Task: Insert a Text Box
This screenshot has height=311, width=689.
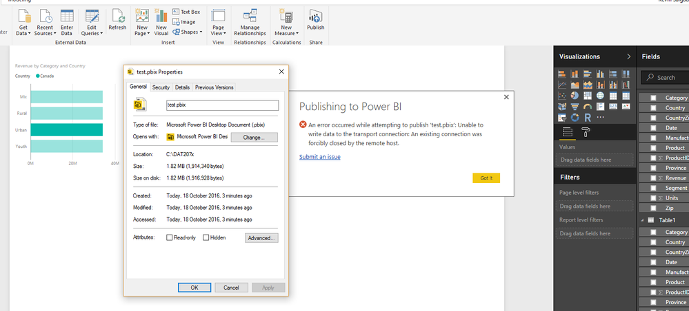Action: [186, 12]
